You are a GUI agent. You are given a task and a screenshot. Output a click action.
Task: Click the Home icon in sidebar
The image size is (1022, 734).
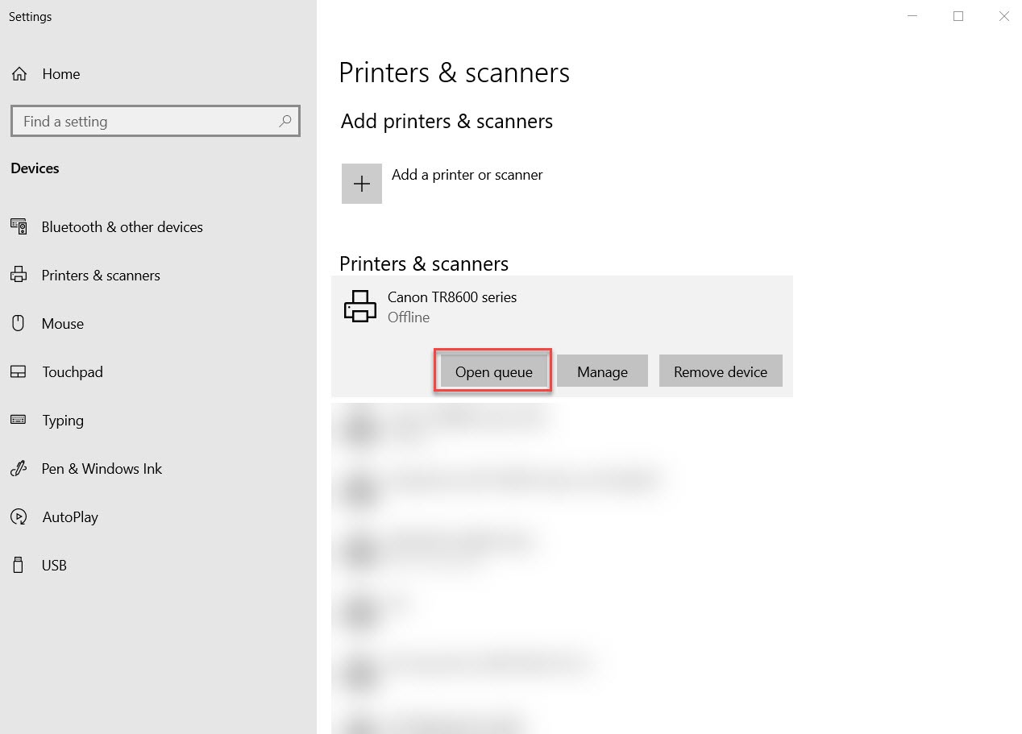[x=18, y=73]
